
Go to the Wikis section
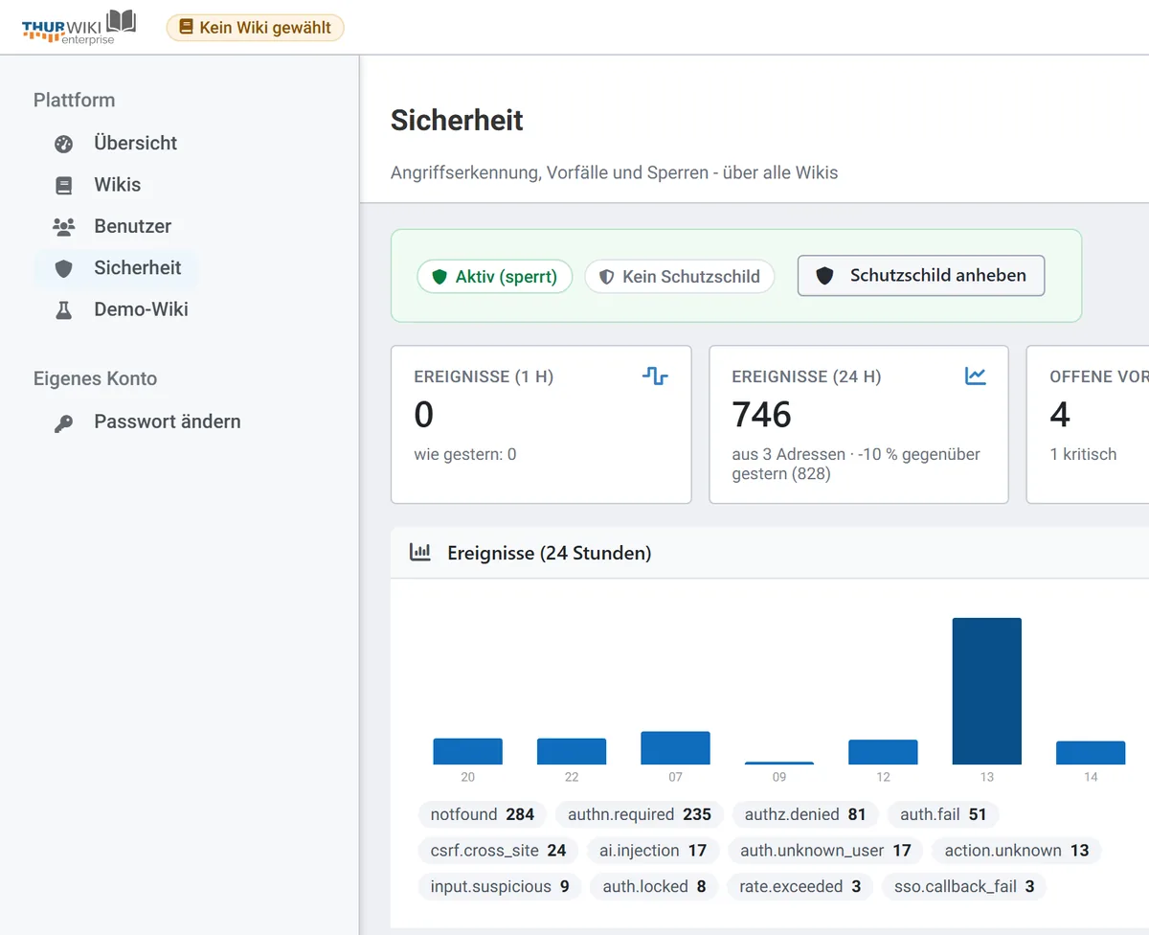coord(115,185)
